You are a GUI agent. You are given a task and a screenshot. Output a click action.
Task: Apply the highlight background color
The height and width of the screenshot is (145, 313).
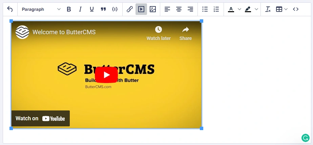[x=248, y=9]
